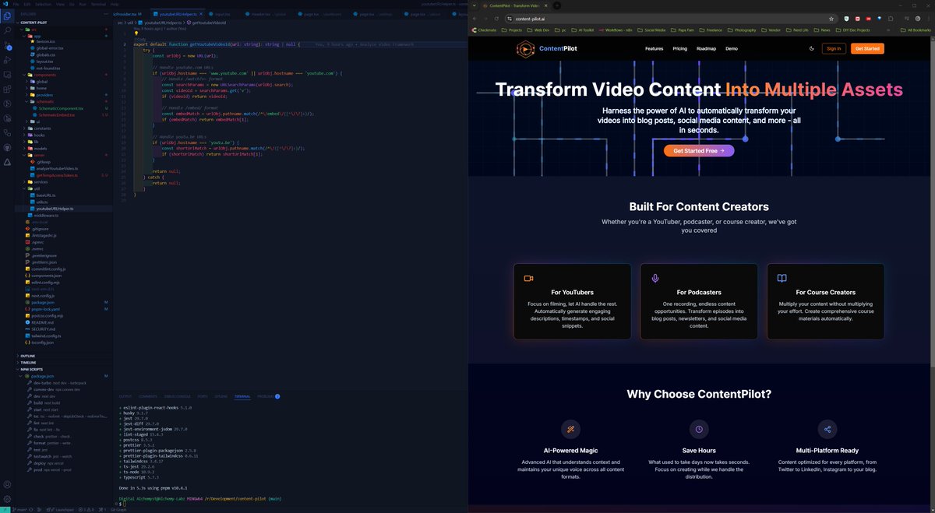Image resolution: width=935 pixels, height=513 pixels.
Task: Click the ContentPilot logo in site header
Action: 546,48
